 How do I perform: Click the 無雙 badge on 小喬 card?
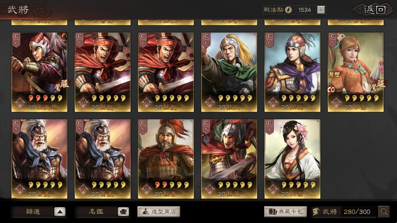point(334,75)
